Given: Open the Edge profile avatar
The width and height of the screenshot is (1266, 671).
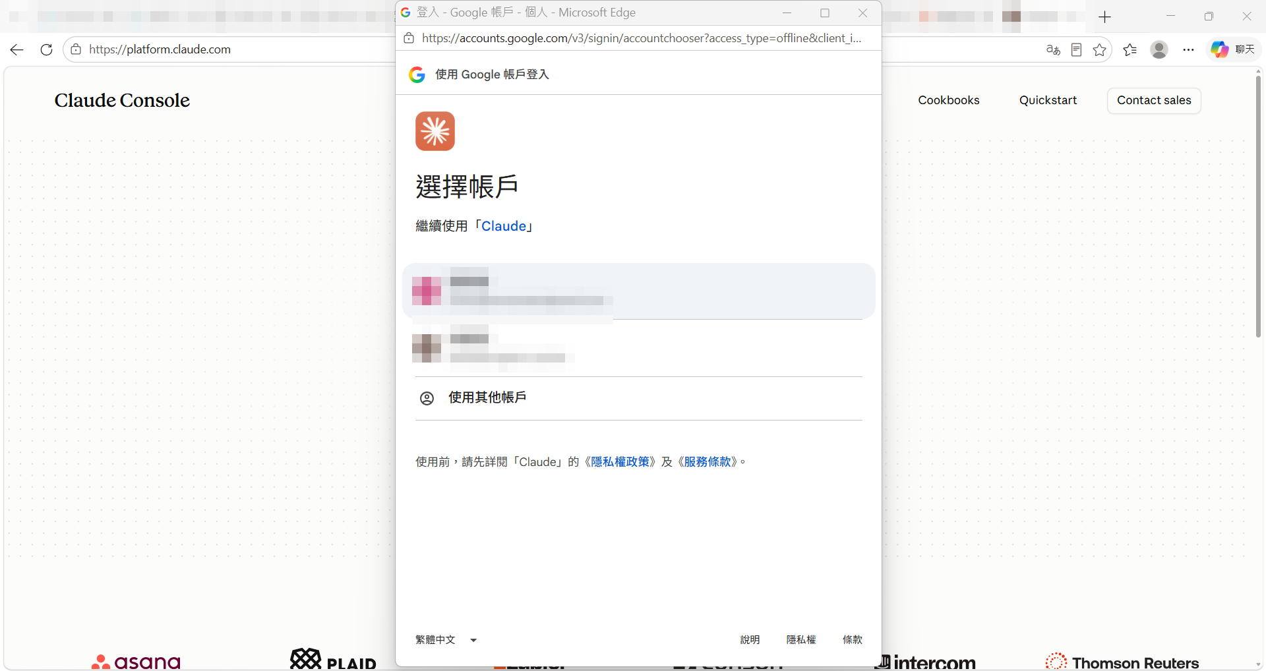Looking at the screenshot, I should pos(1159,49).
